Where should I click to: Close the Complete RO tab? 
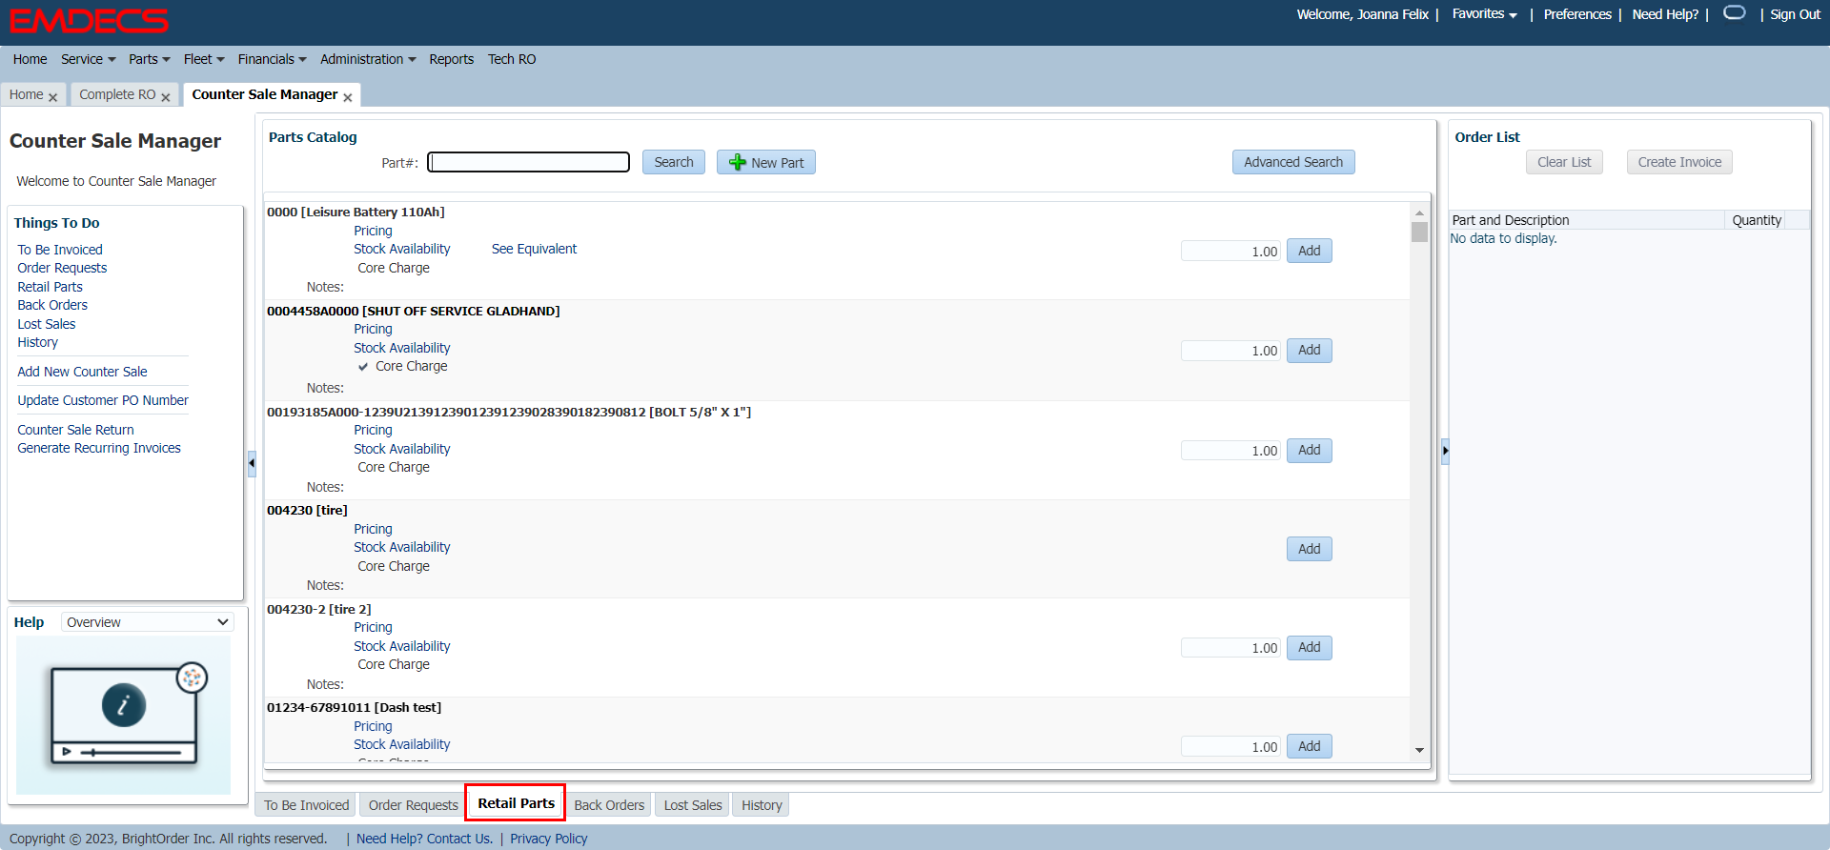coord(166,97)
